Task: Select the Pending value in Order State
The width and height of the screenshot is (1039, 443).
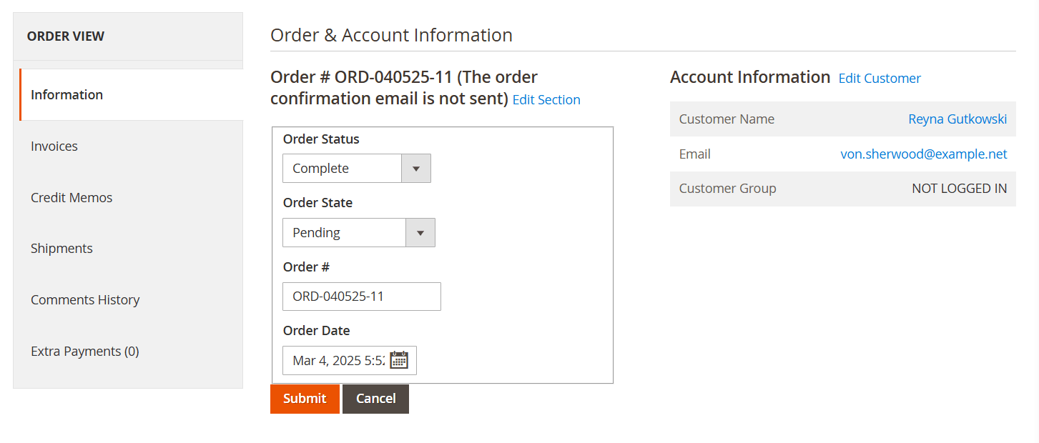Action: click(x=344, y=233)
